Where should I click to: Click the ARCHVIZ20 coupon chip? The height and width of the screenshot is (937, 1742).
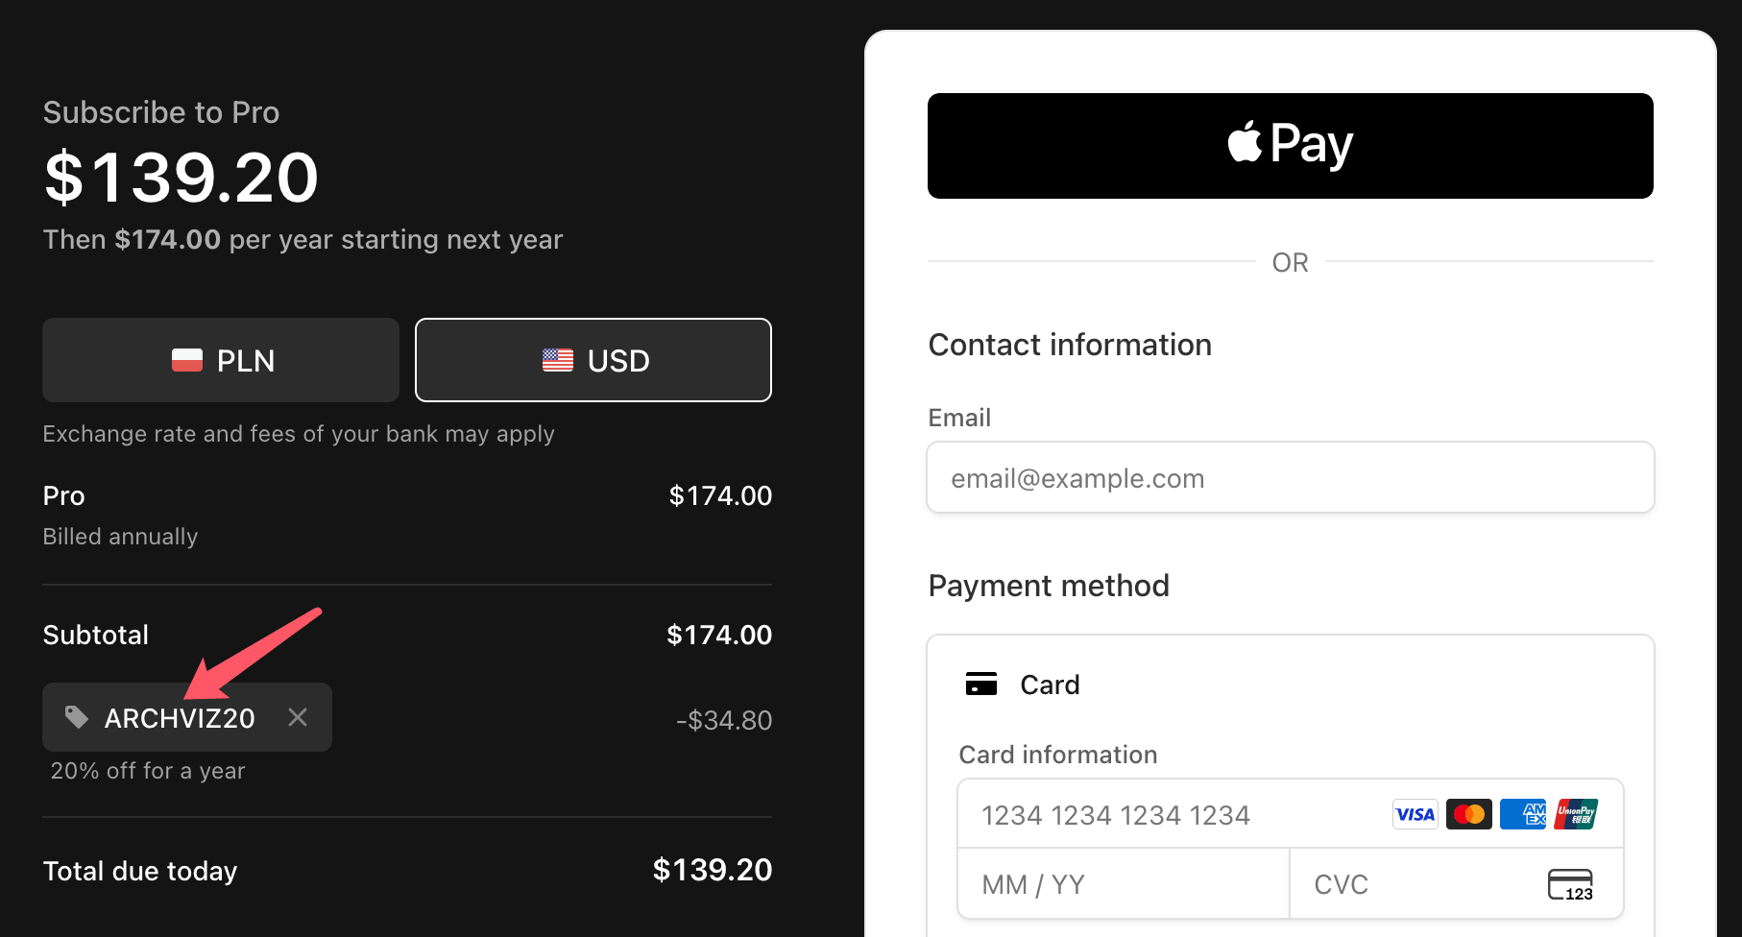pos(187,717)
